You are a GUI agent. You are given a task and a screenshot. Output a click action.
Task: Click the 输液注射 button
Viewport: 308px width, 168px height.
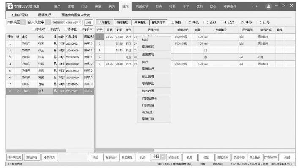[x=174, y=157]
